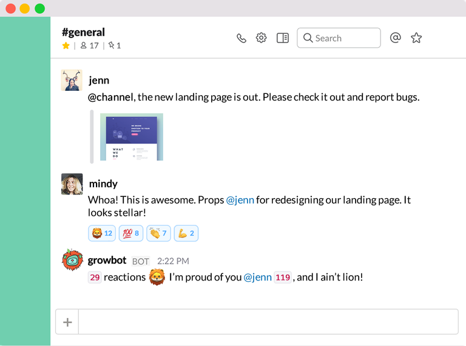Viewport: 466px width, 346px height.
Task: Click the growbot username
Action: [x=107, y=261]
